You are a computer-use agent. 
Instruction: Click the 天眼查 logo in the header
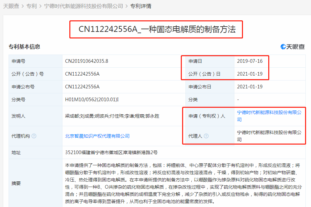292,47
